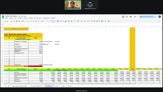Open the Инструменты menu
This screenshot has height=92, width=163.
coord(38,18)
